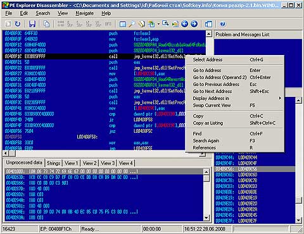The image size is (304, 234).
Task: Open the Navigate menu
Action: point(84,13)
